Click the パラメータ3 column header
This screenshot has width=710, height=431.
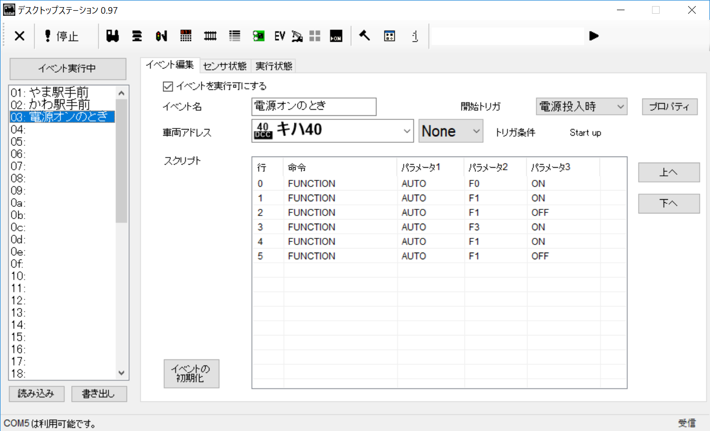pyautogui.click(x=563, y=168)
